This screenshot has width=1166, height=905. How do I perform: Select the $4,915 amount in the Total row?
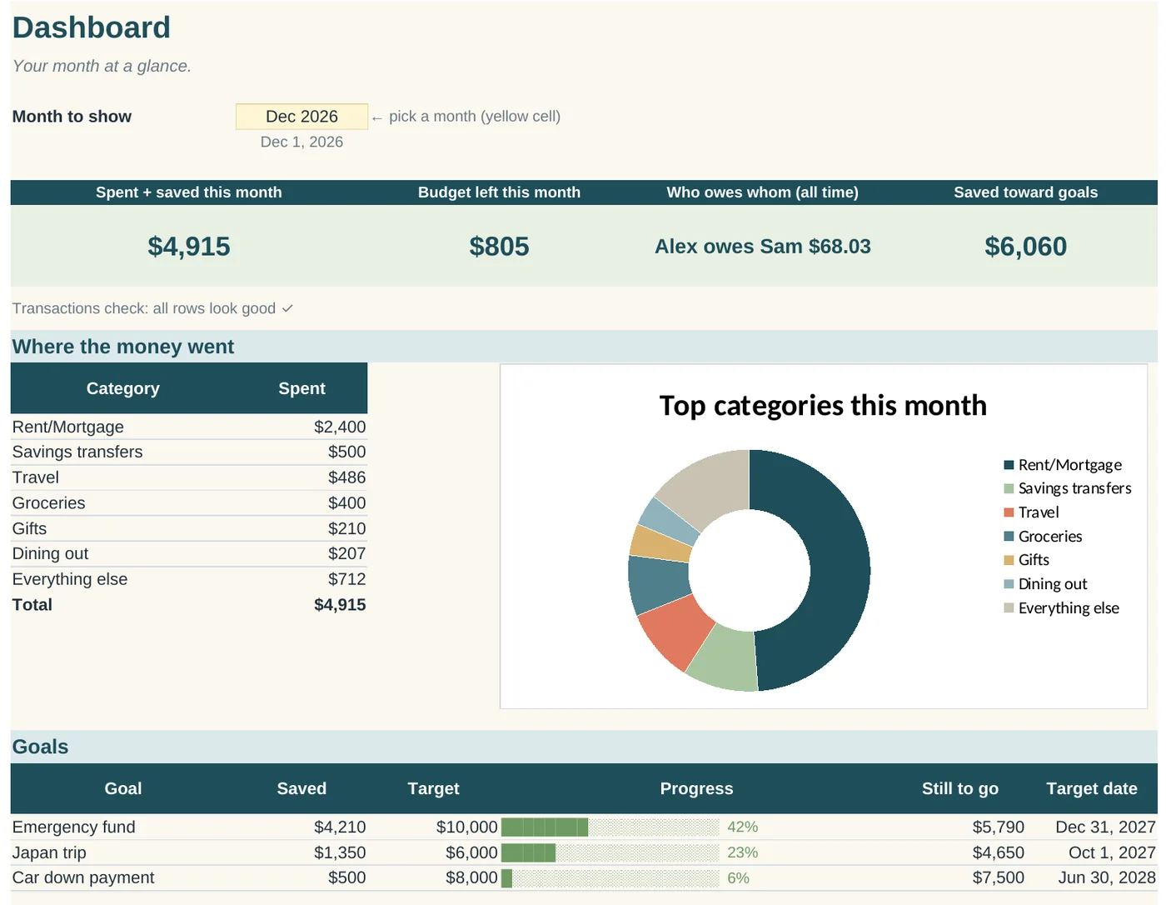coord(340,605)
